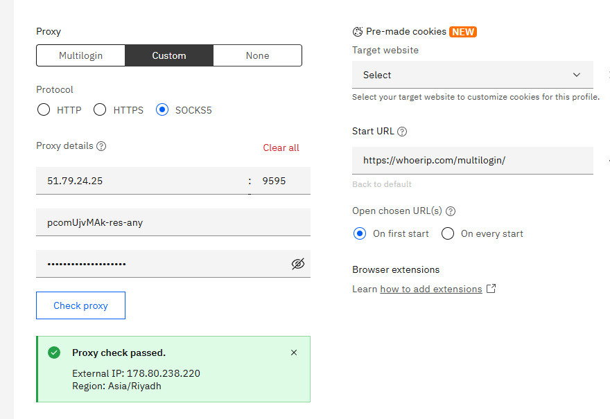Screen dimensions: 610x419
Task: Choose the On every start option
Action: 448,233
